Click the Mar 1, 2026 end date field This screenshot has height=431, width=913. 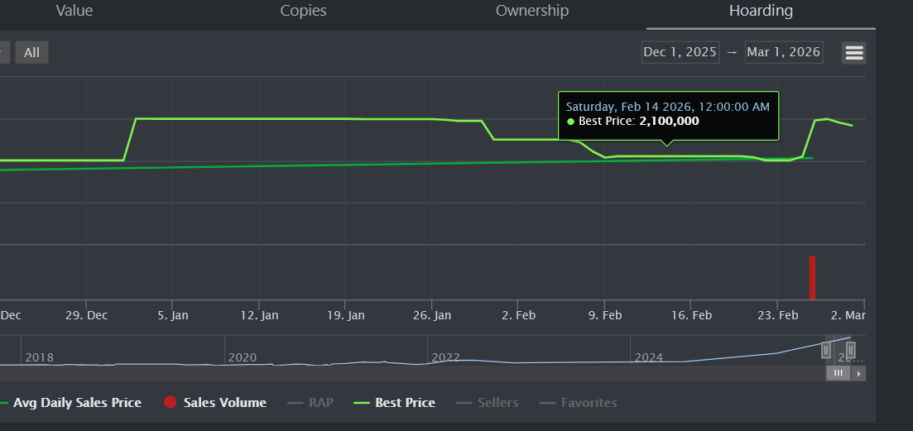783,52
